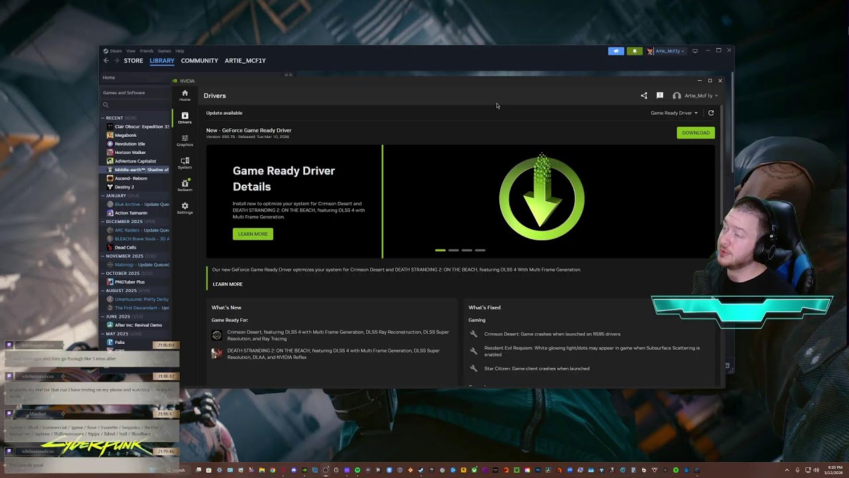Image resolution: width=849 pixels, height=478 pixels.
Task: Click the Megabonk game icon in library
Action: [x=110, y=135]
